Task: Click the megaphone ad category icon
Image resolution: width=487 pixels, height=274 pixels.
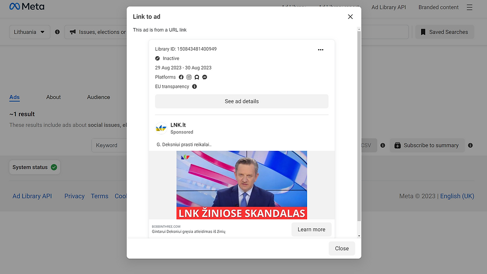Action: pyautogui.click(x=73, y=32)
